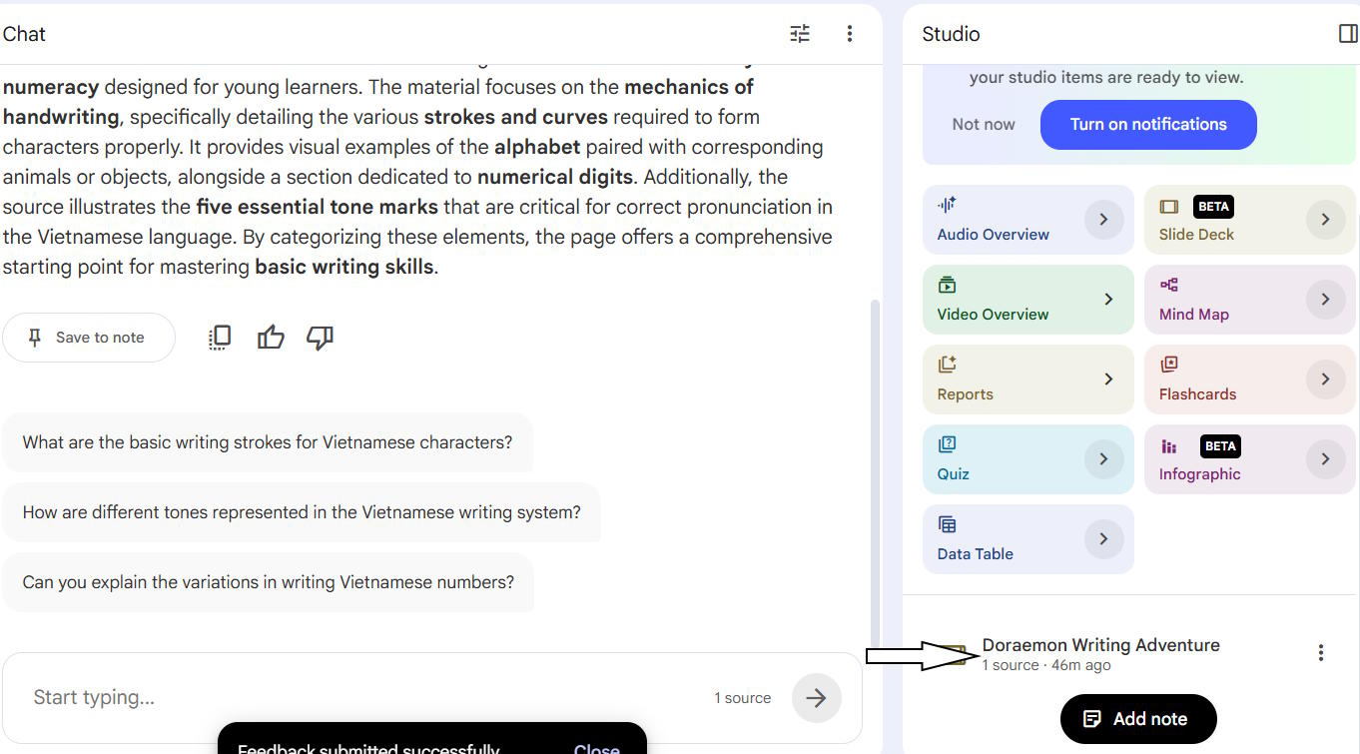Open the Flashcards studio item

point(1251,379)
